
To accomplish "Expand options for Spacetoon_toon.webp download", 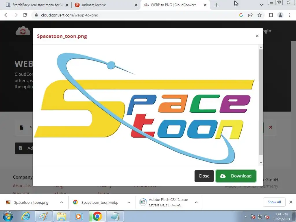I will [x=129, y=202].
